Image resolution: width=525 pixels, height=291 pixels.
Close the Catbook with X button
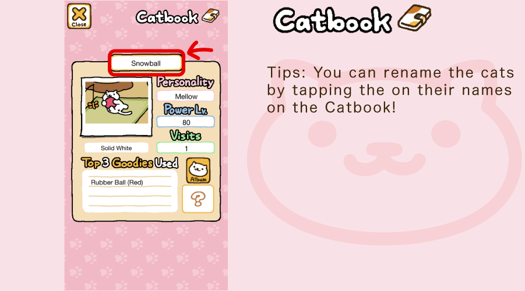(79, 16)
